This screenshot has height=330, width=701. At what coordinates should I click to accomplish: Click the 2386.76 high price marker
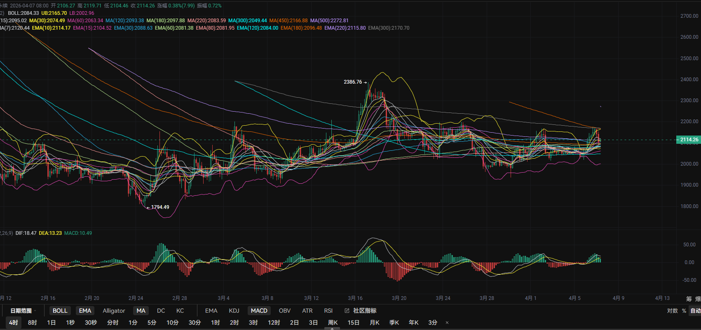pos(353,82)
